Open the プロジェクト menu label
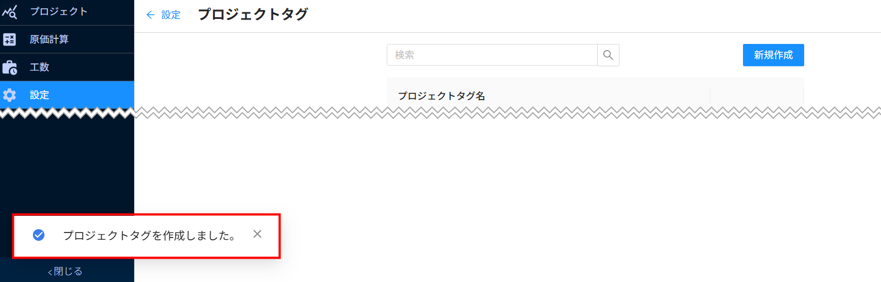This screenshot has height=282, width=881. (x=59, y=12)
